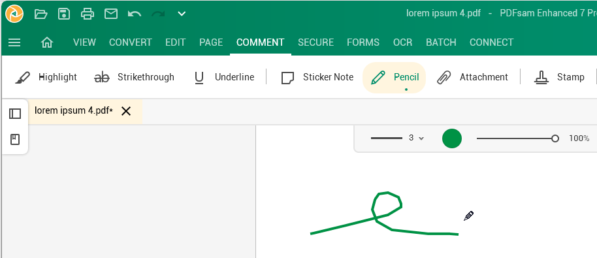
Task: Select the COMMENT tab
Action: point(261,42)
